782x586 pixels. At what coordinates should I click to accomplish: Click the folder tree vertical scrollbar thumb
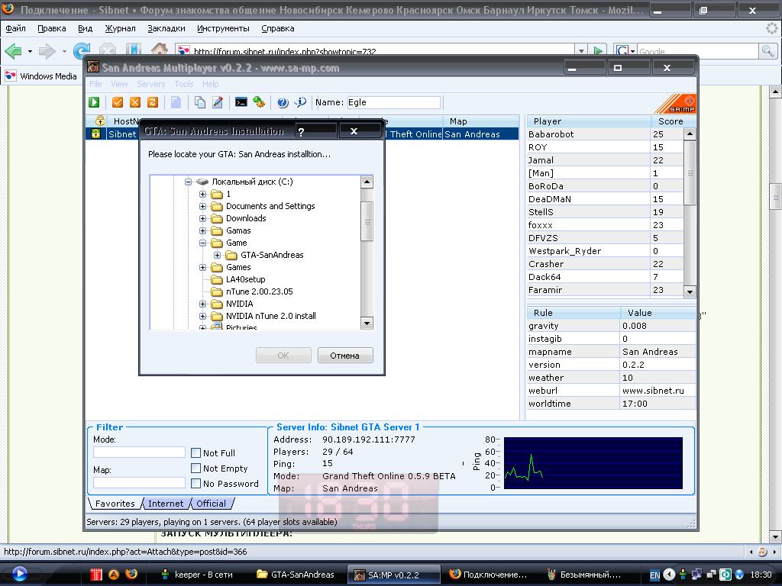click(367, 221)
